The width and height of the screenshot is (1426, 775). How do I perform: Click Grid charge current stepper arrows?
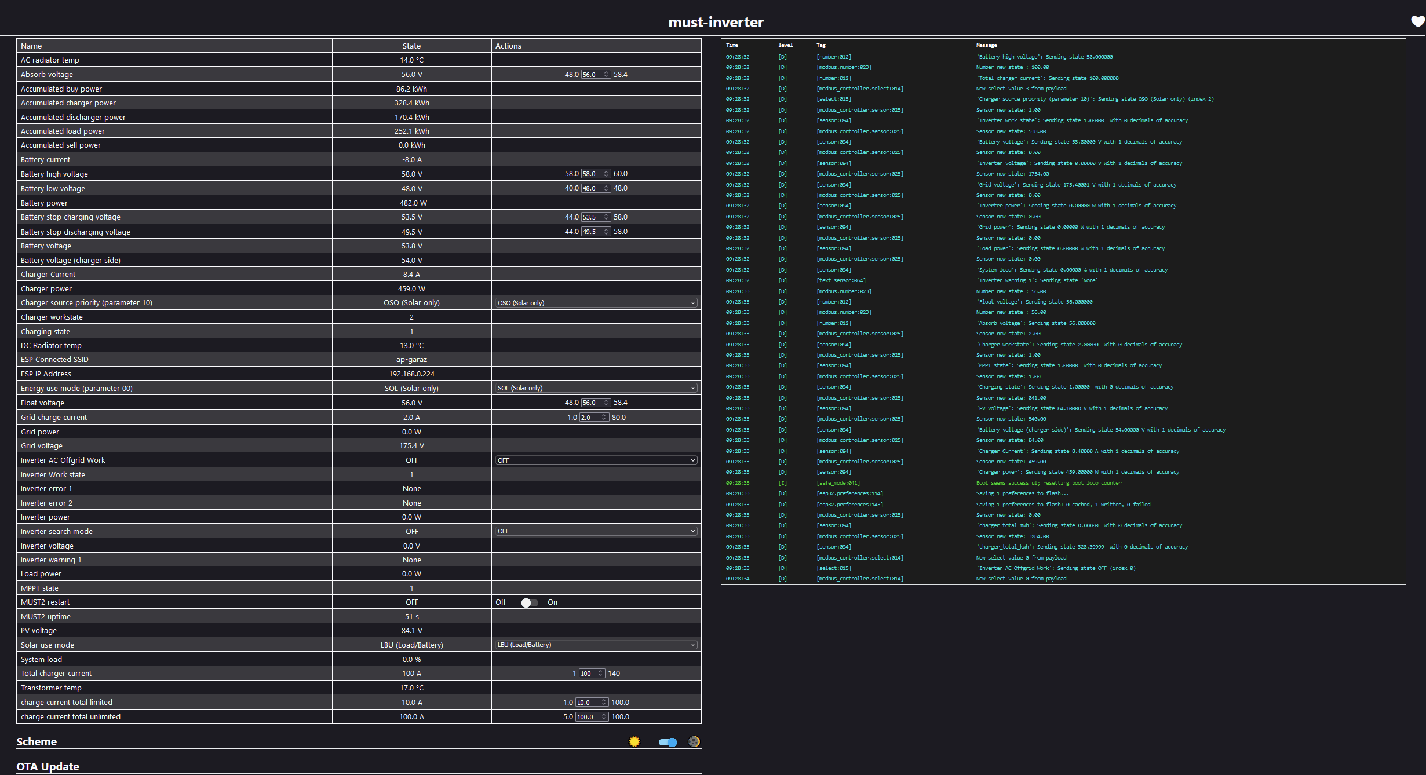(604, 418)
